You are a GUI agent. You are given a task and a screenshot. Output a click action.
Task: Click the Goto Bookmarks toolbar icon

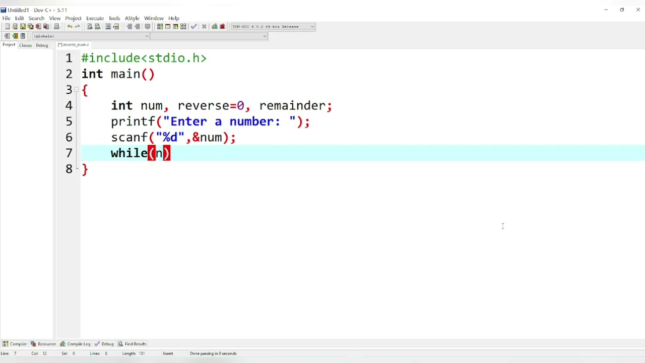[23, 36]
